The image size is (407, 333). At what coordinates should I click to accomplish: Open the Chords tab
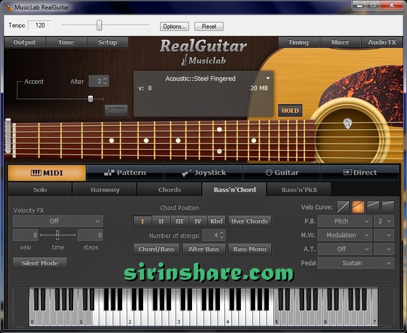click(170, 189)
